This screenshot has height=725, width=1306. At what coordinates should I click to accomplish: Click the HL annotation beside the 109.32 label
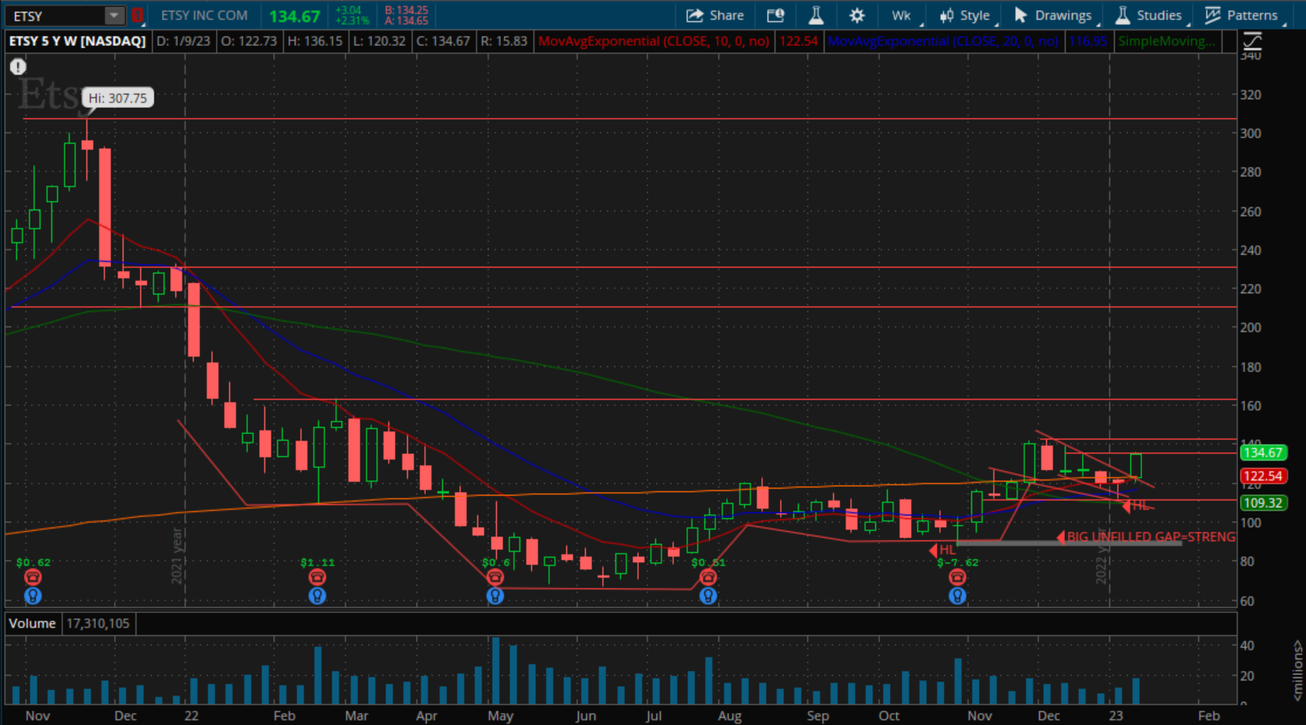[1140, 506]
